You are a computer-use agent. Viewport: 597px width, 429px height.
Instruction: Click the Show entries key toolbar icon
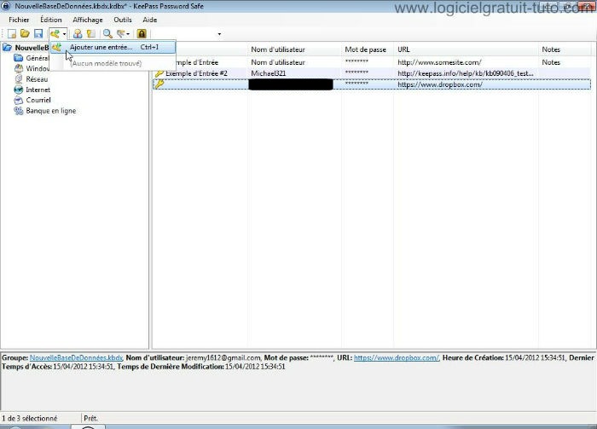[x=121, y=34]
